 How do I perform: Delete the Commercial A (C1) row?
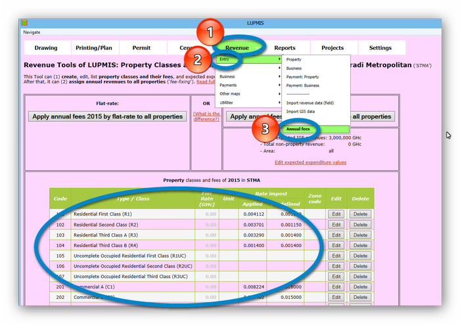(360, 287)
